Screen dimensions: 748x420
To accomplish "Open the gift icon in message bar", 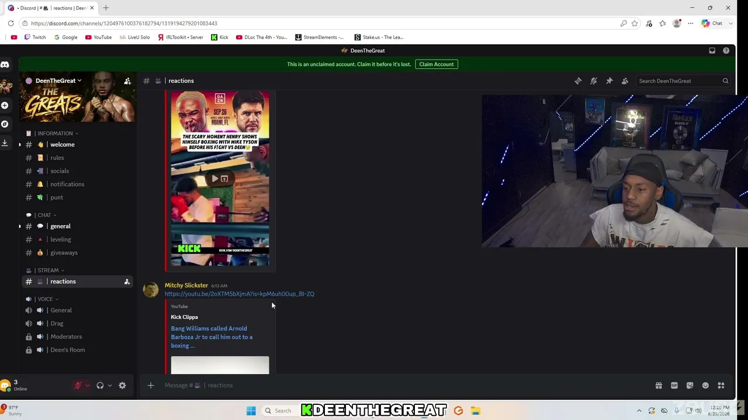I will (x=659, y=386).
